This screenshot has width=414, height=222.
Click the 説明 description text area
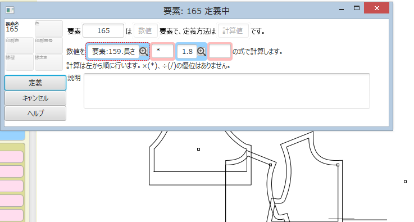point(227,90)
